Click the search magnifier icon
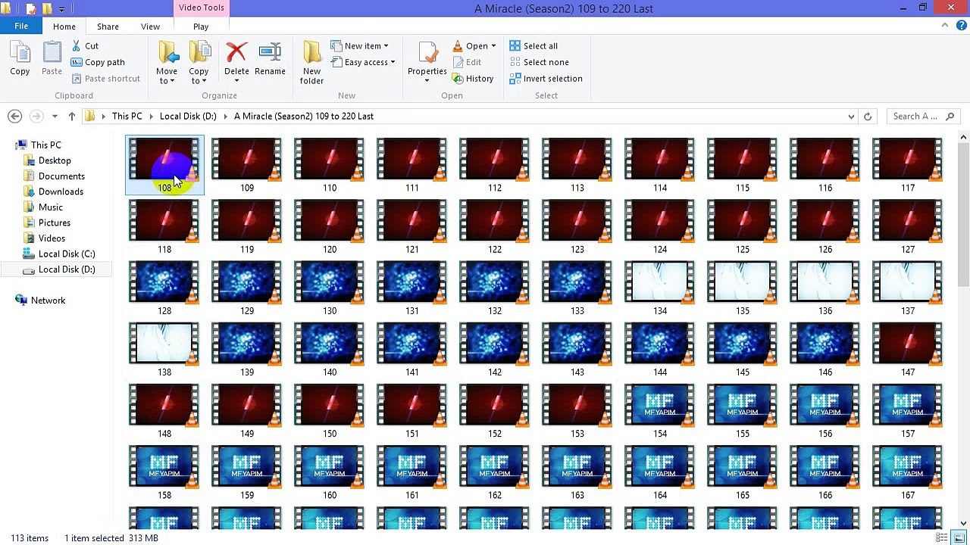970x545 pixels. tap(950, 117)
